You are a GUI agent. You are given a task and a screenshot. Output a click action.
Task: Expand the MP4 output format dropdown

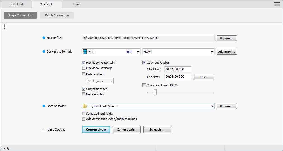pos(138,52)
